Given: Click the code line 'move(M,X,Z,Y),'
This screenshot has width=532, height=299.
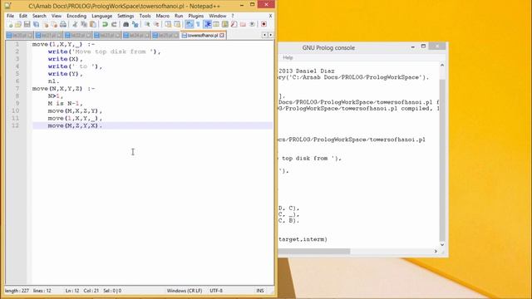Looking at the screenshot, I should tap(75, 110).
